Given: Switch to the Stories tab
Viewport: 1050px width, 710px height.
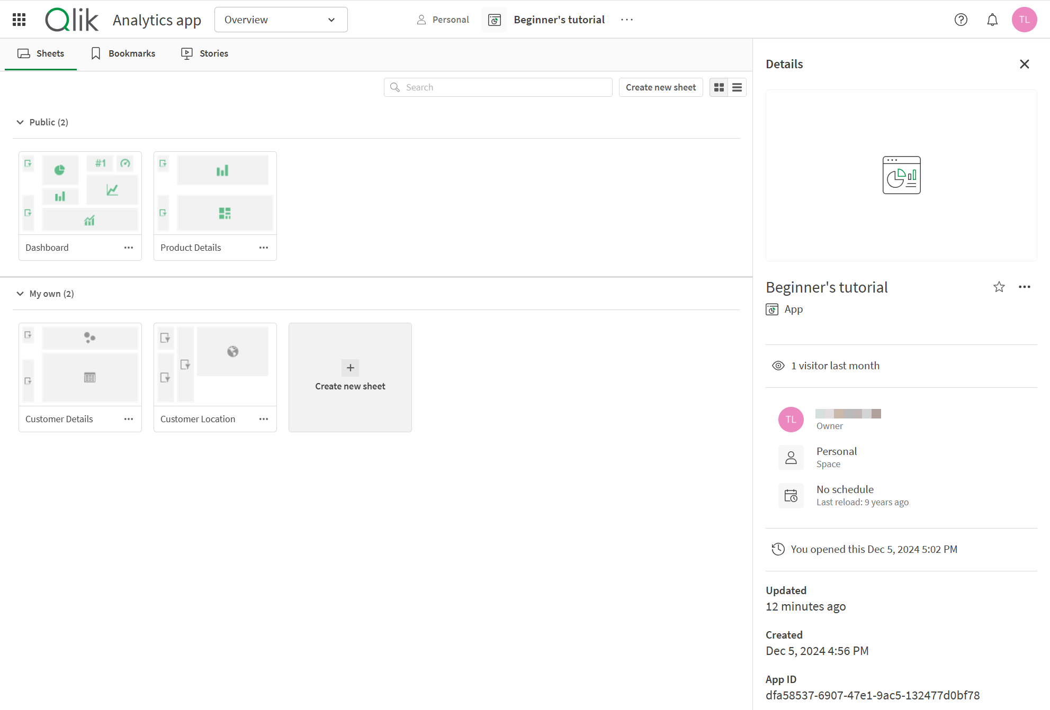Looking at the screenshot, I should coord(204,53).
